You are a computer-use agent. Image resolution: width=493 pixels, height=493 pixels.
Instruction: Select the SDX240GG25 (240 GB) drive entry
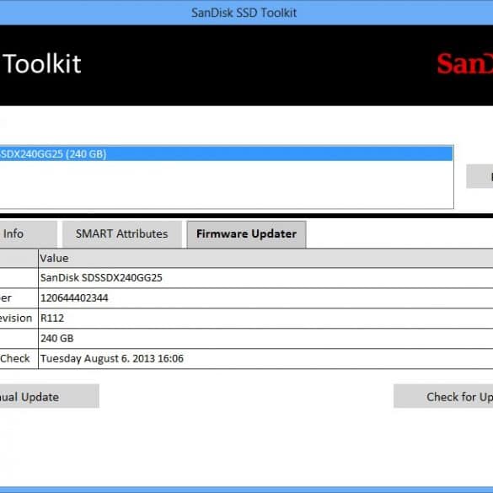tap(227, 154)
